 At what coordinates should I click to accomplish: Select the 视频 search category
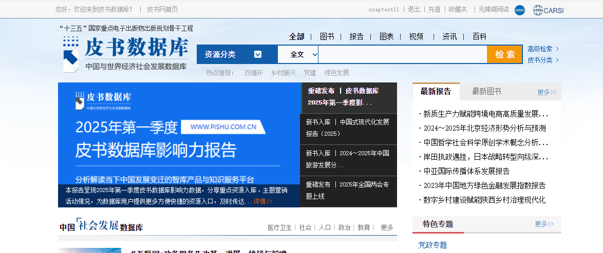(x=416, y=36)
